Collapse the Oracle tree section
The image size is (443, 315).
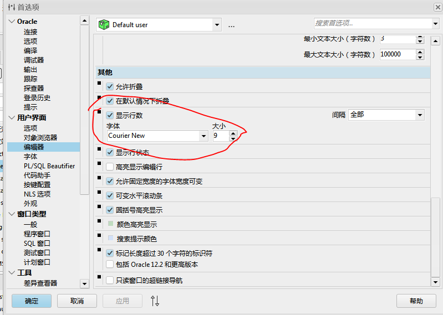point(11,22)
